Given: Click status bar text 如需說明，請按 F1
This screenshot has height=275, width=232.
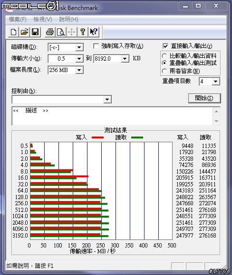Looking at the screenshot, I should (x=30, y=266).
